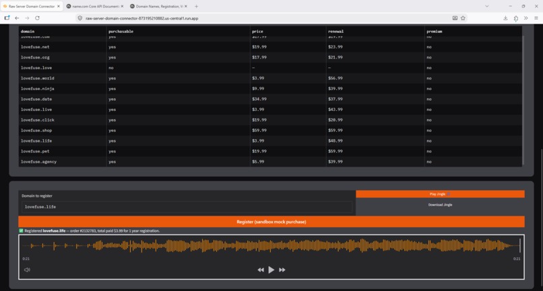543x291 pixels.
Task: Switch to Domain Names, Registration tab
Action: point(158,6)
